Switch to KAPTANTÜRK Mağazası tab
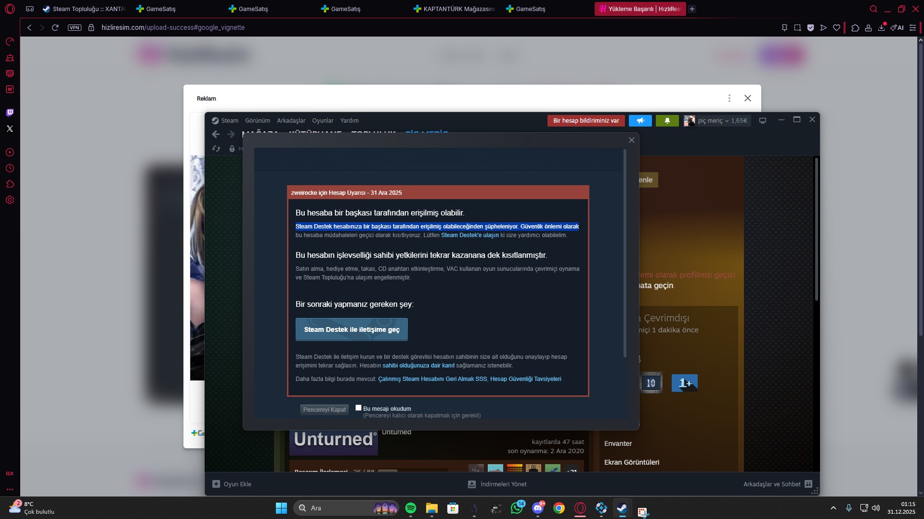 455,9
